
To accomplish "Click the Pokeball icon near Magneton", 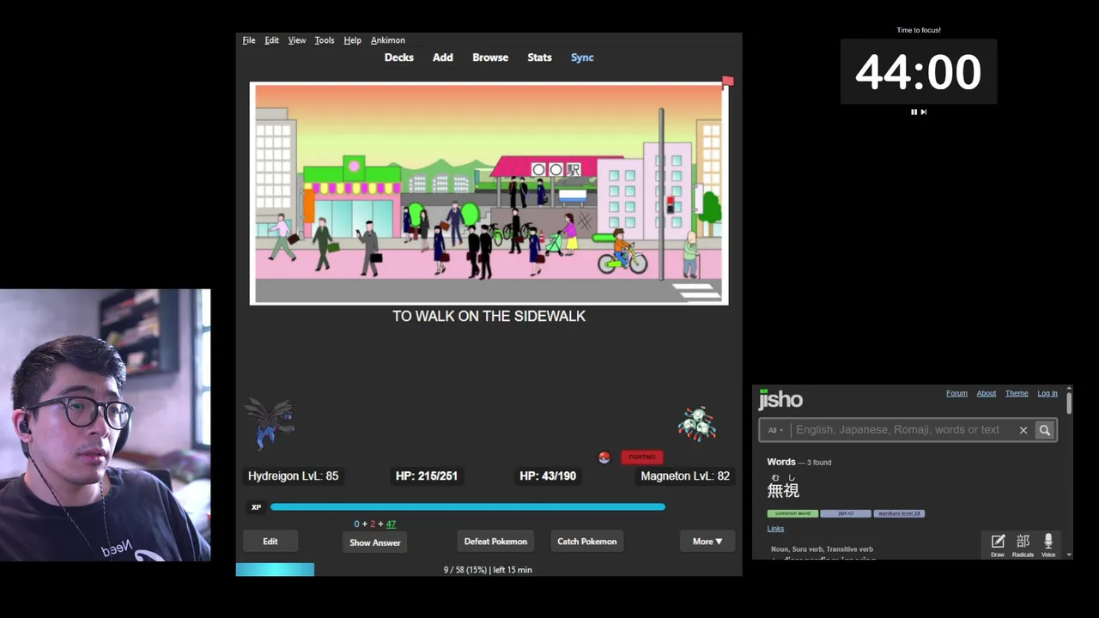I will tap(604, 457).
